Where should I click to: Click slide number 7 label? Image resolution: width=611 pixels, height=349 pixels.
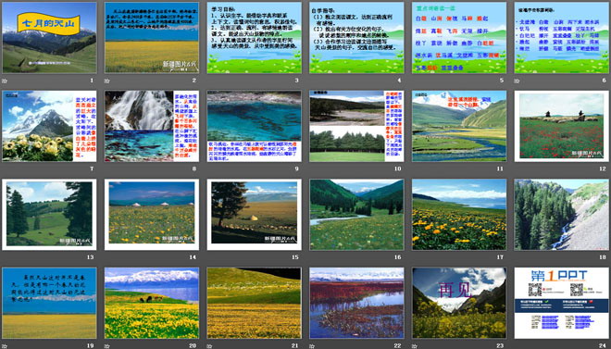pos(92,168)
